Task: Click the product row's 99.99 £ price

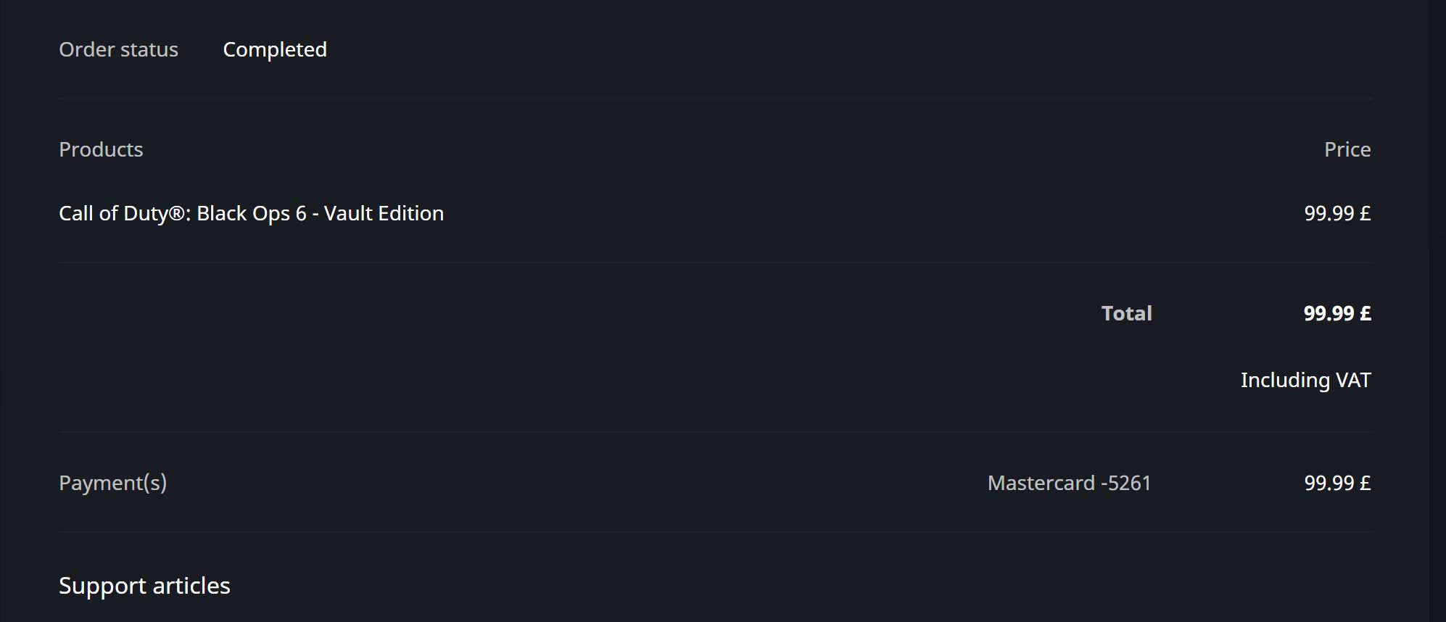Action: click(1336, 213)
